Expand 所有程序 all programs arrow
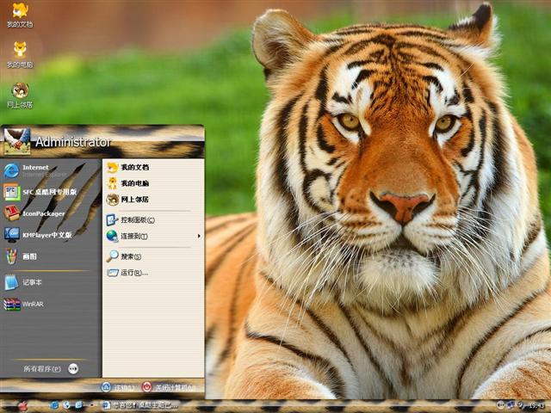The height and width of the screenshot is (413, 551). 73,368
